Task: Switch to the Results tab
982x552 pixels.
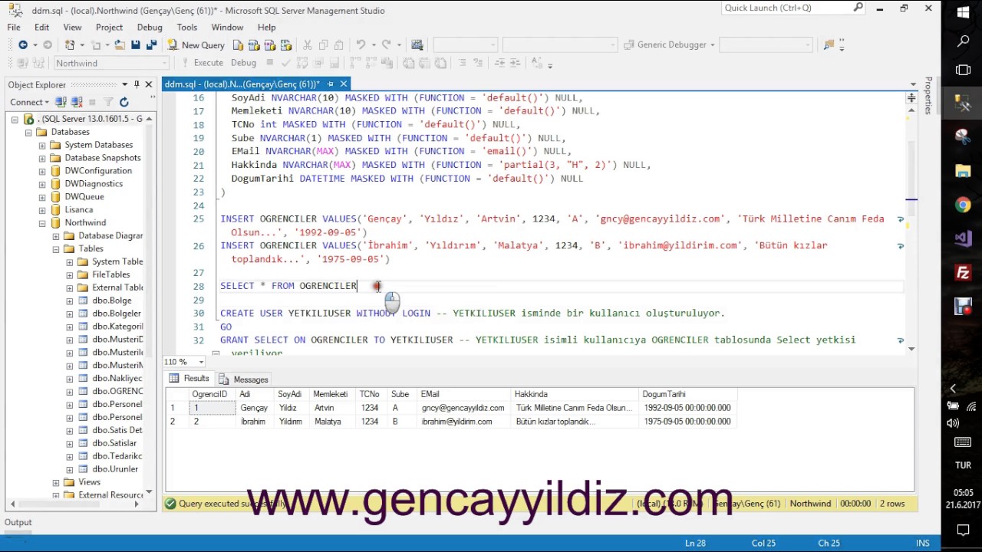Action: coord(189,379)
